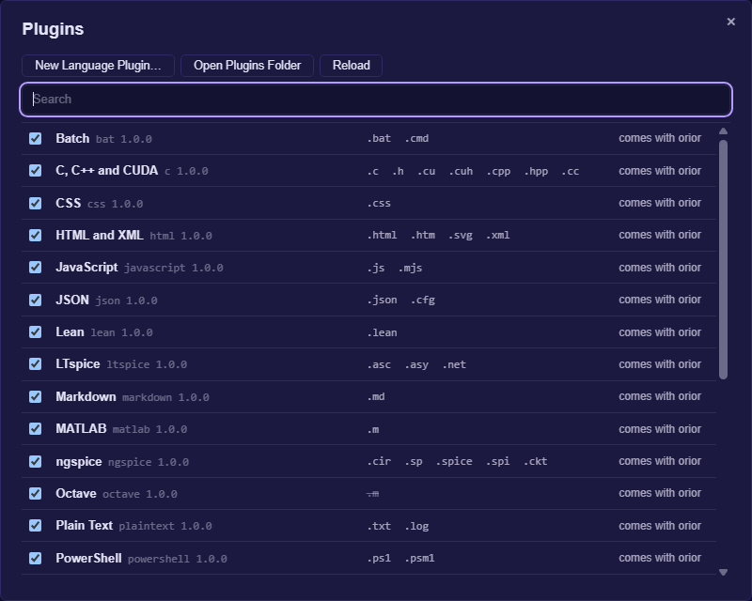
Task: Click the .cmd extension in Batch row
Action: tap(416, 138)
